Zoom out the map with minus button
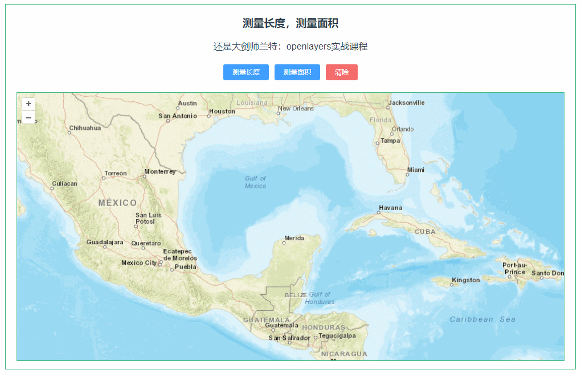Screen dimensions: 581x374 28,117
